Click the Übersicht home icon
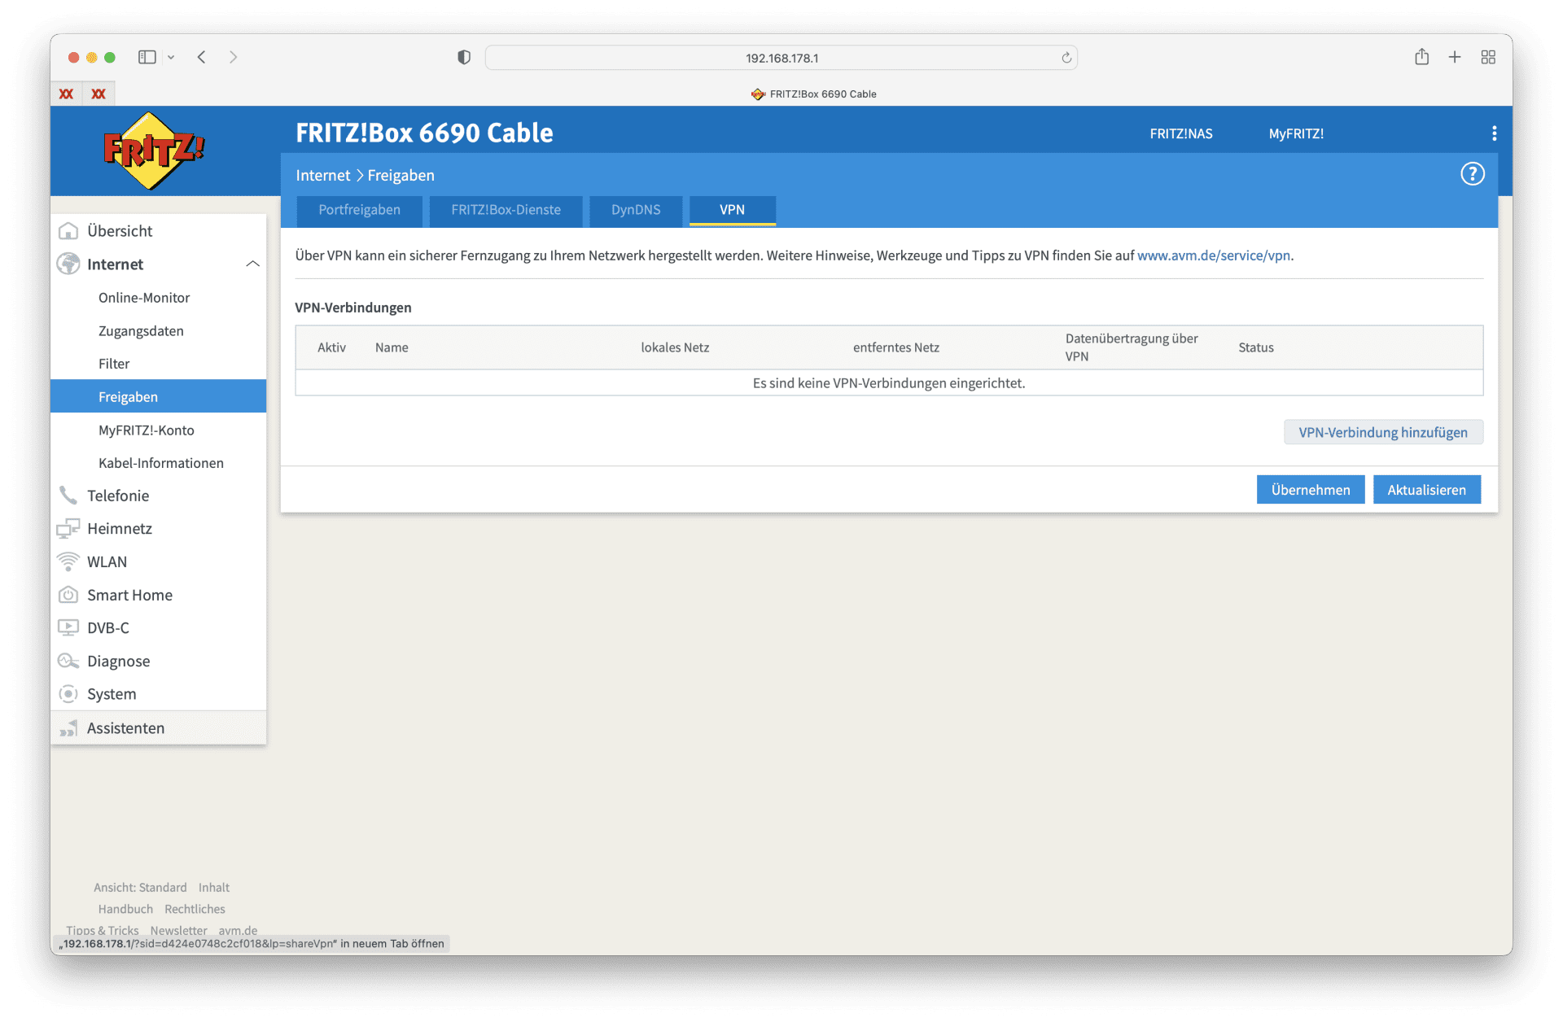The image size is (1563, 1022). pos(68,231)
